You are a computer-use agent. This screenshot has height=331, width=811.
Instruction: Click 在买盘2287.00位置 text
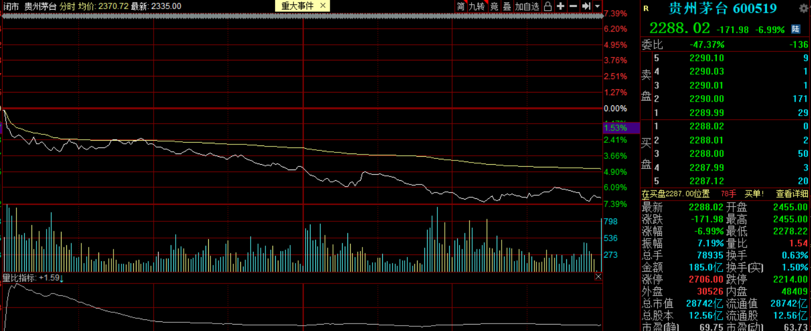coord(676,194)
